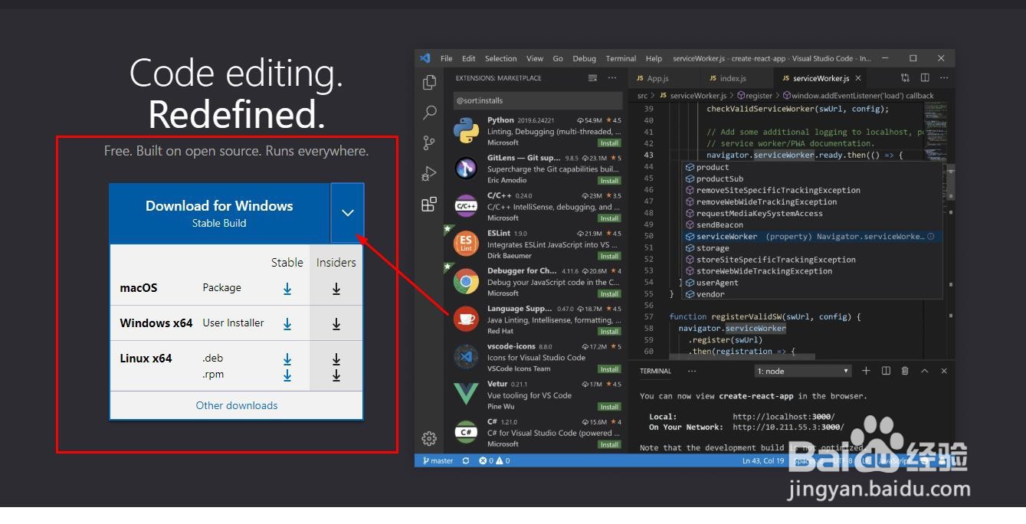The height and width of the screenshot is (524, 1026).
Task: Open the 1: node terminal dropdown
Action: pos(803,371)
